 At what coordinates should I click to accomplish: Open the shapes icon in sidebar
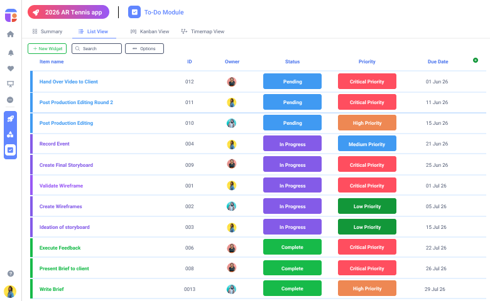coord(10,134)
